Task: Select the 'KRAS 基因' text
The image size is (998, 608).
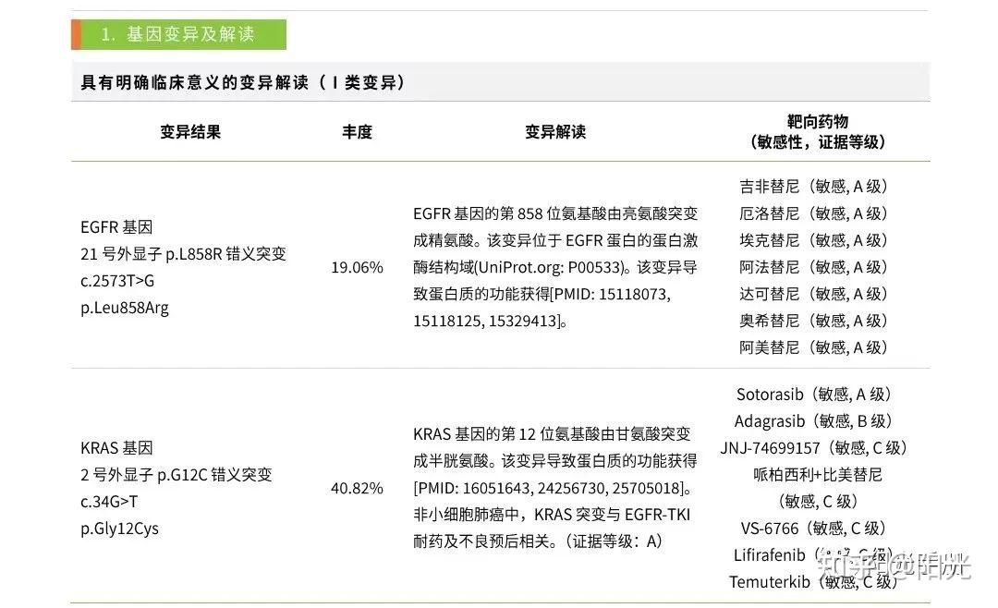Action: (116, 448)
